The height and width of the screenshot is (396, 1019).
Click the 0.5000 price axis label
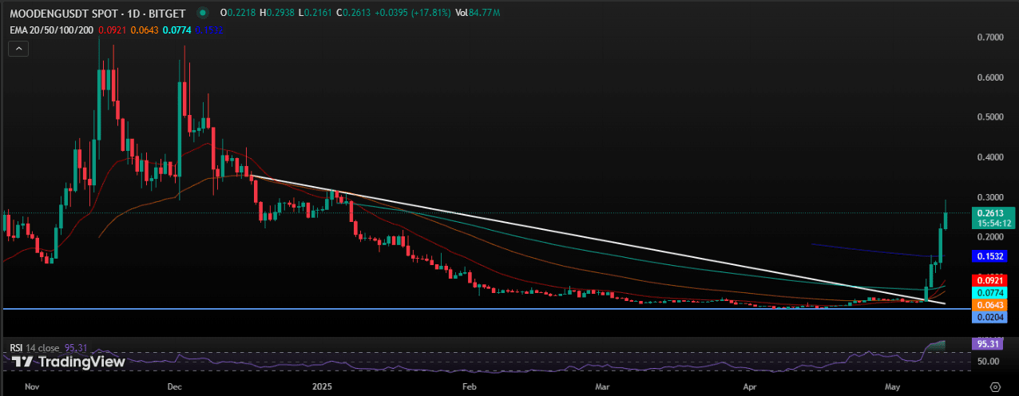point(990,117)
